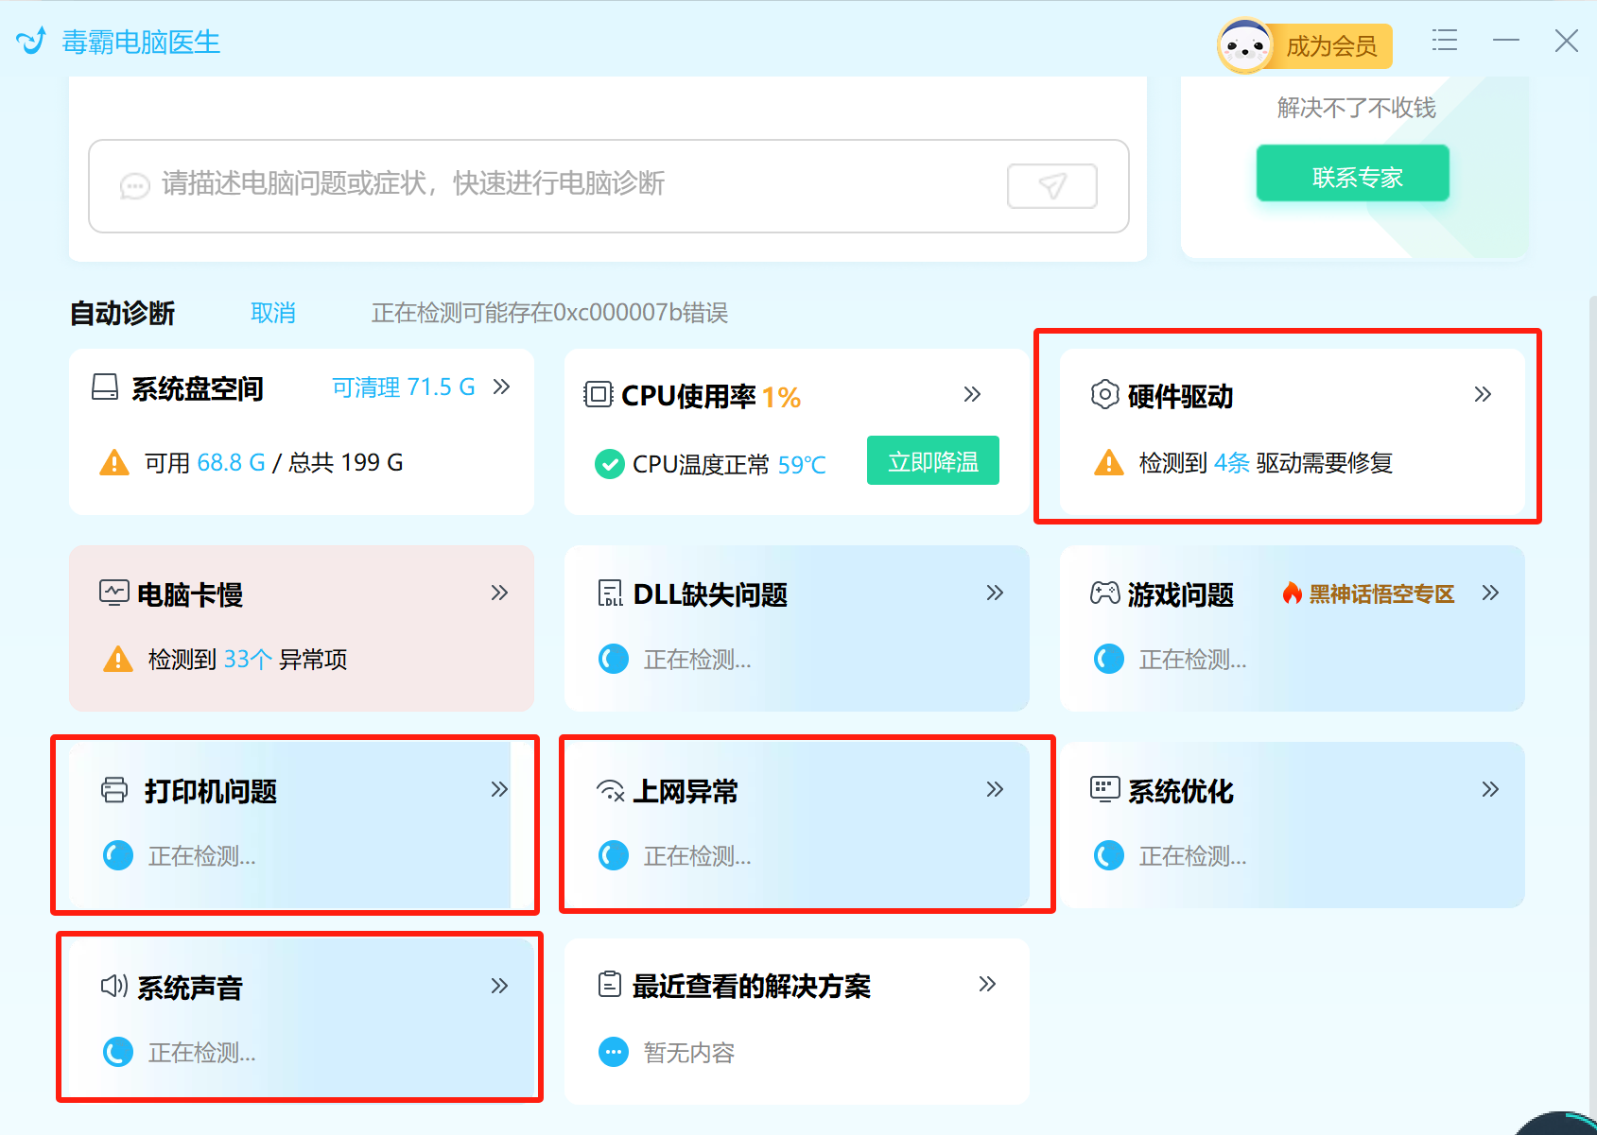
Task: Expand 最近查看的解决方案 chevron
Action: [987, 985]
